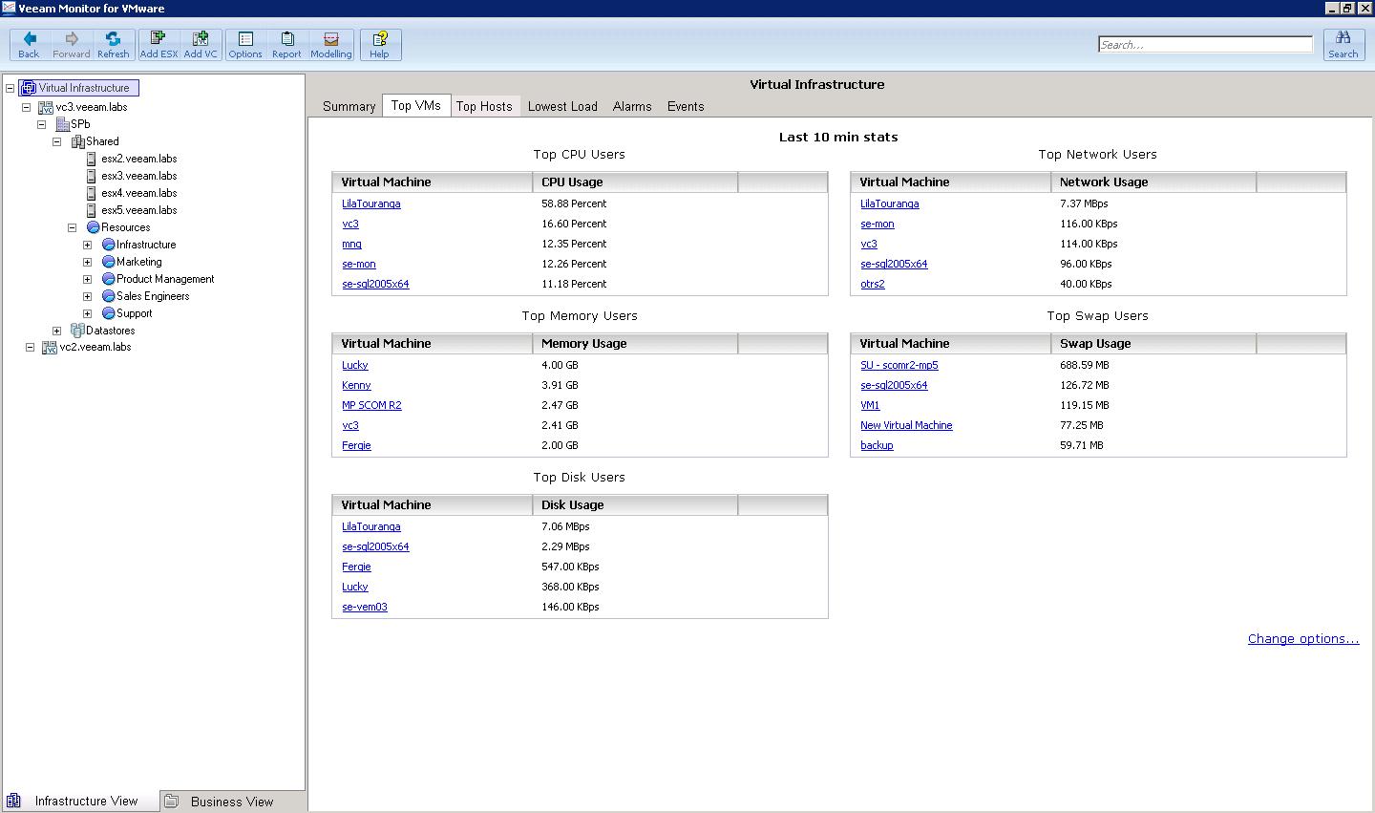Open New Virtual Machine swap link
The width and height of the screenshot is (1375, 813).
click(906, 425)
